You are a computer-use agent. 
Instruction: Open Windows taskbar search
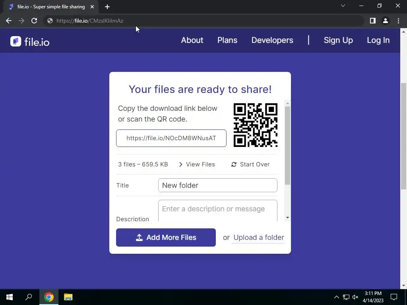pyautogui.click(x=29, y=297)
